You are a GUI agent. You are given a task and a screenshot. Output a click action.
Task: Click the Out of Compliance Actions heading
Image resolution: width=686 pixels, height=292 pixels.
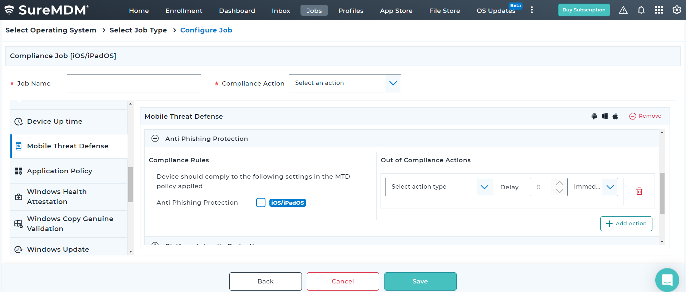pos(426,160)
